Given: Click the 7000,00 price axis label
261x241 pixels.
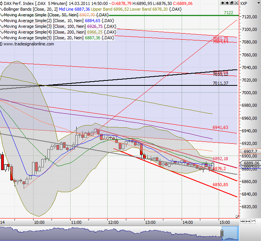Looking at the screenshot, I should [249, 93].
